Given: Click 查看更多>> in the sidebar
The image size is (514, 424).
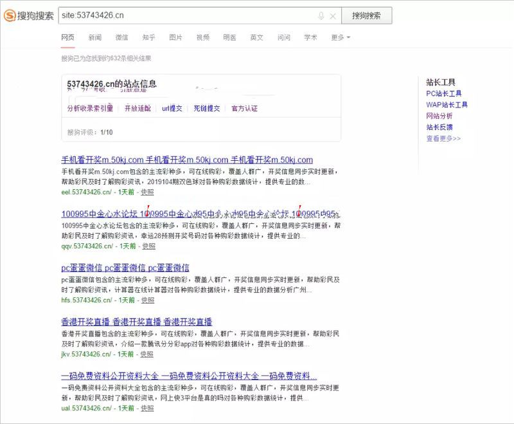Looking at the screenshot, I should (443, 138).
